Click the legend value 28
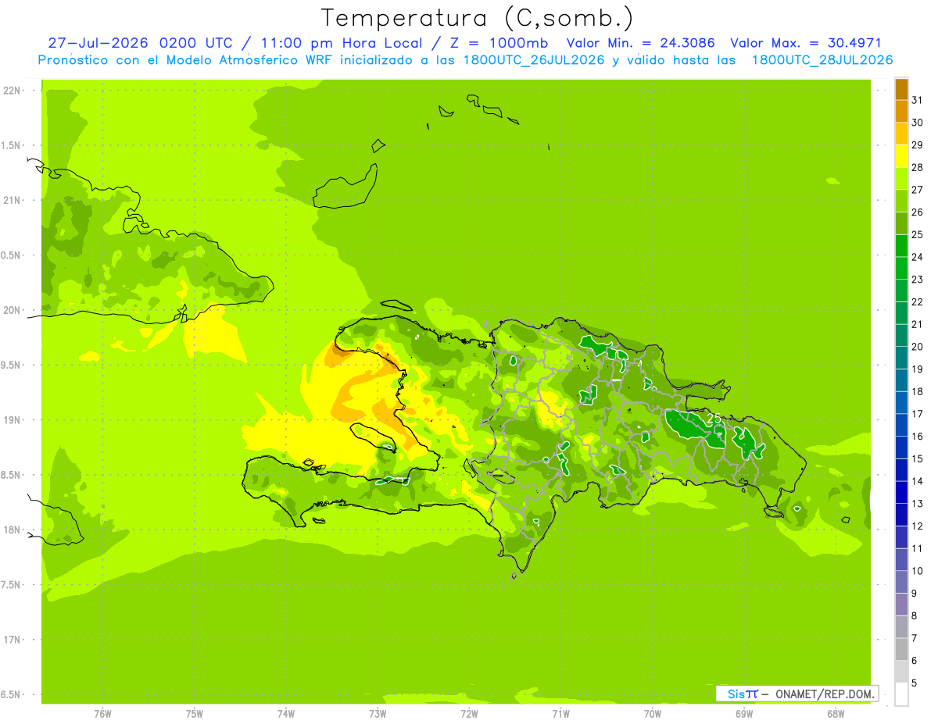This screenshot has width=938, height=724. point(917,167)
